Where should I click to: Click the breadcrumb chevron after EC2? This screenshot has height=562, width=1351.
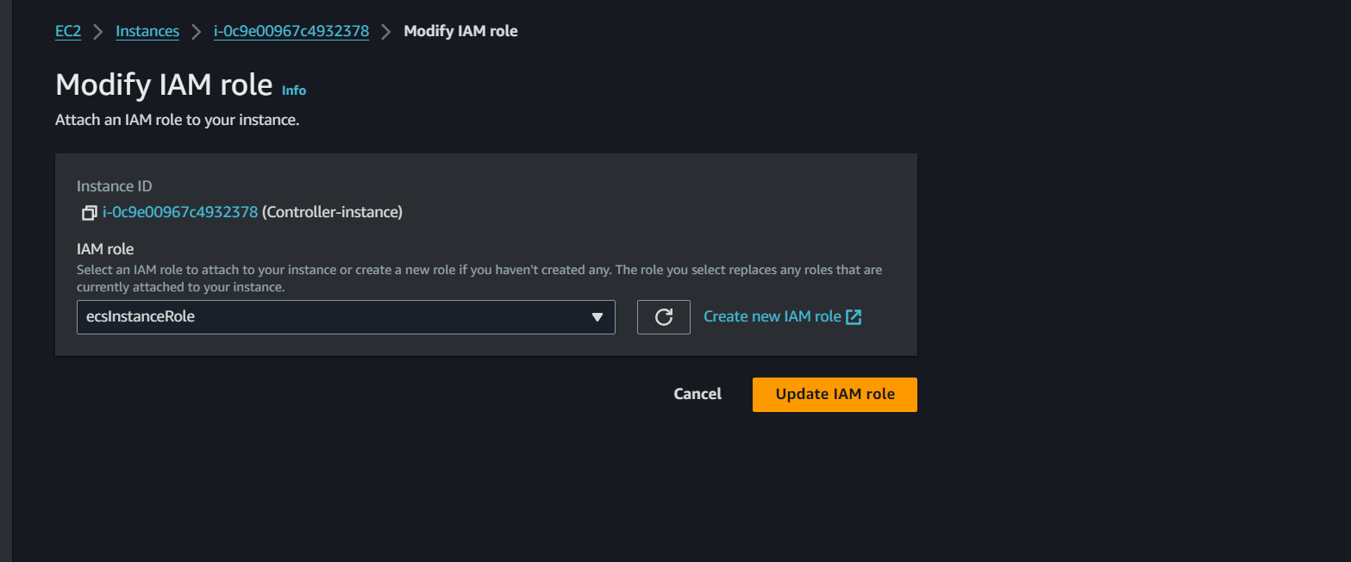click(x=98, y=32)
